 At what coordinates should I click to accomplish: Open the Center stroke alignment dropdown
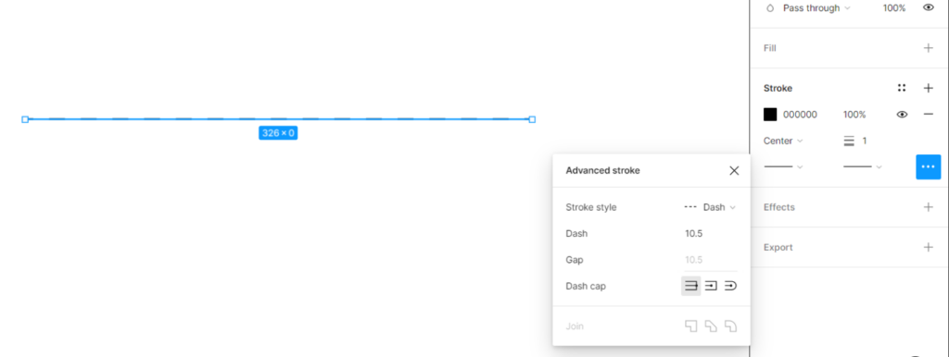tap(783, 141)
